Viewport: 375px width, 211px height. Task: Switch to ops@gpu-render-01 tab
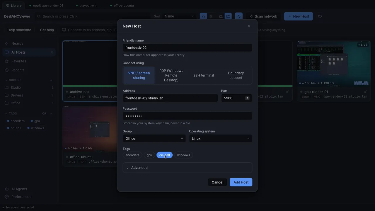[x=46, y=6]
